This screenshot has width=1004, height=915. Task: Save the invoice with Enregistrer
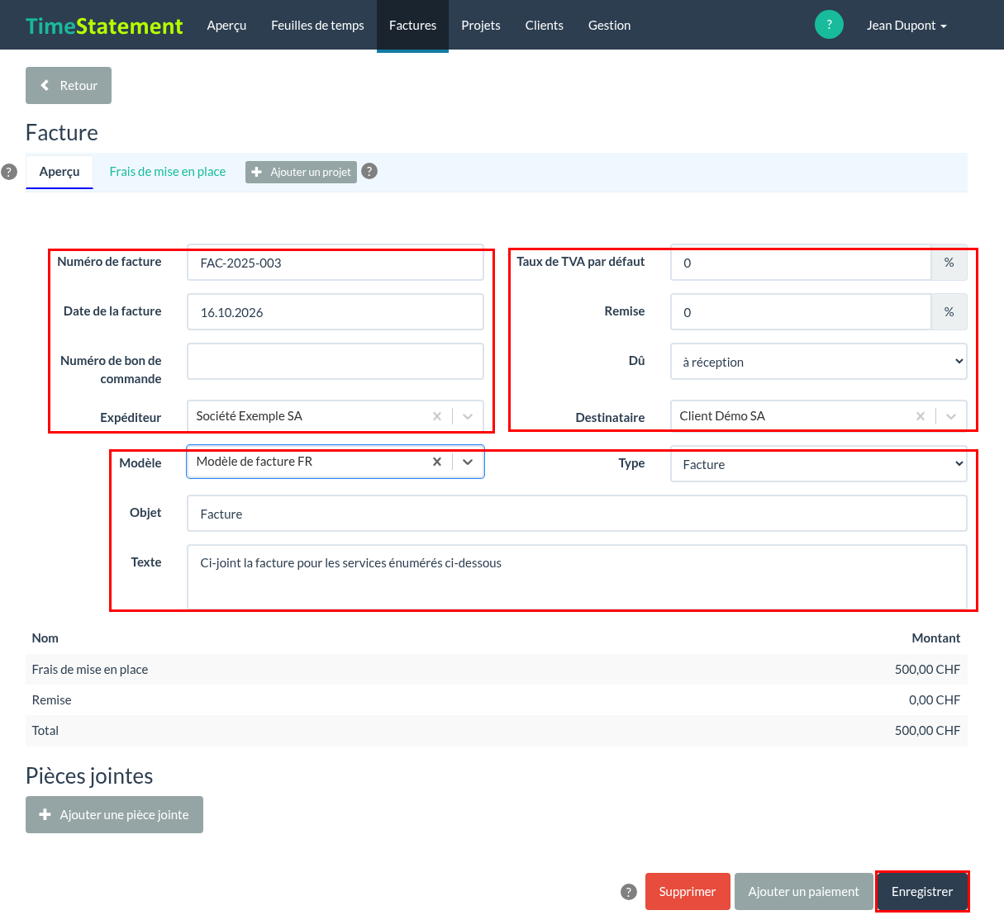[x=922, y=892]
